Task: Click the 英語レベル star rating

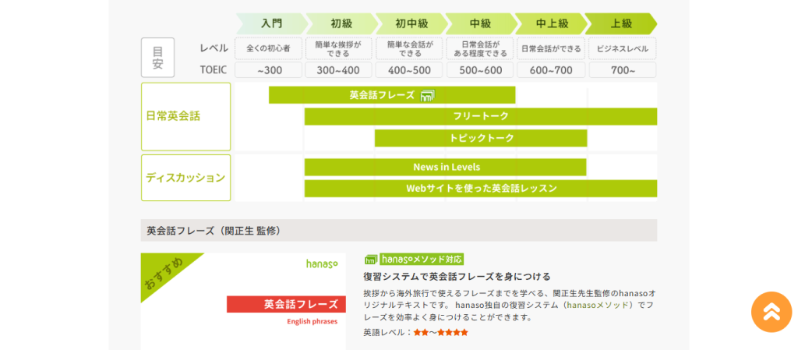Action: (x=441, y=333)
